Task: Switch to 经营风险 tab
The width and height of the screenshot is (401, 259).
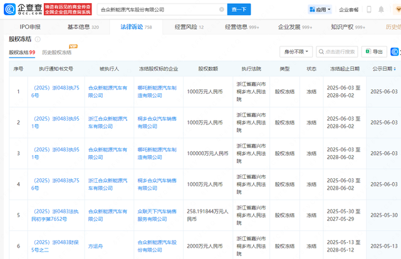Action: 189,27
